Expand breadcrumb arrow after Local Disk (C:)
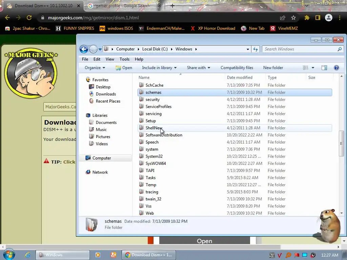Image resolution: width=347 pixels, height=260 pixels. 171,49
